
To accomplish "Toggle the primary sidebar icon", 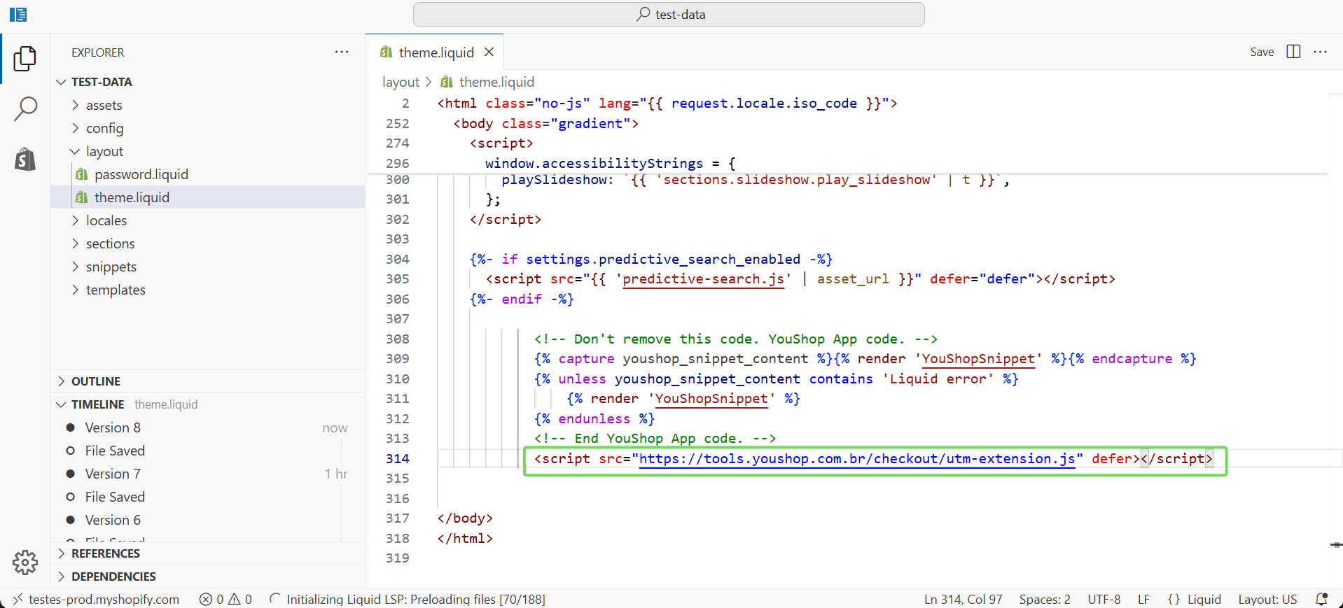I will coord(18,14).
